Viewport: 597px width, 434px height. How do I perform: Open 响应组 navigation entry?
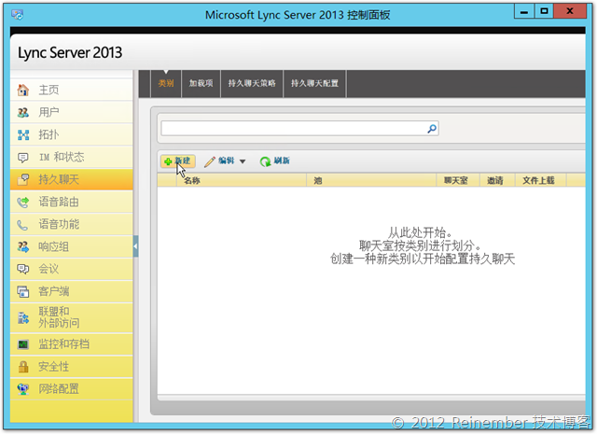pos(72,247)
